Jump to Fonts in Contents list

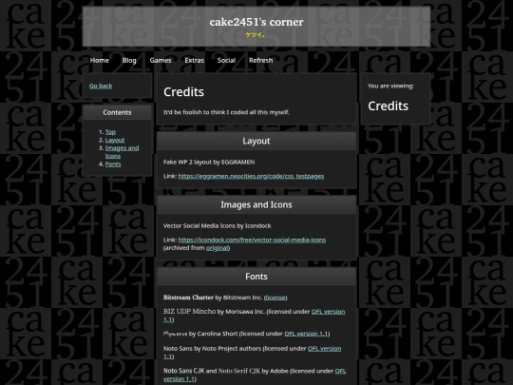coord(113,164)
